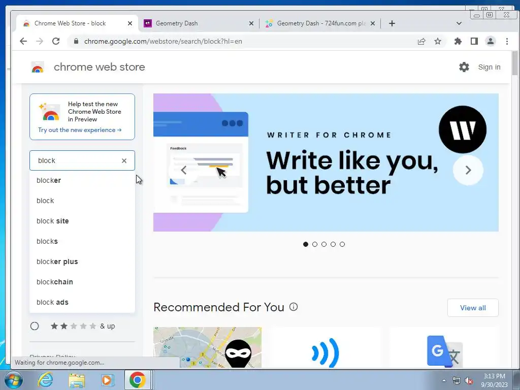
Task: Choose the blocker plus suggestion
Action: coord(82,262)
